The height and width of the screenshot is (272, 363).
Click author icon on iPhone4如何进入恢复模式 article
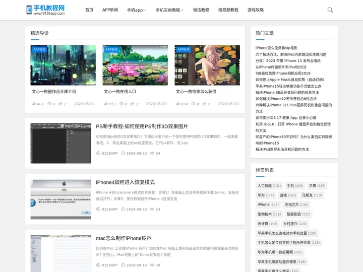(98, 209)
